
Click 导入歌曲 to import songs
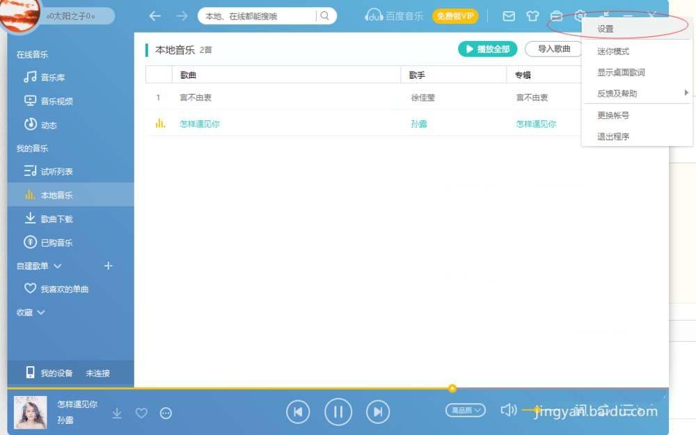click(553, 49)
